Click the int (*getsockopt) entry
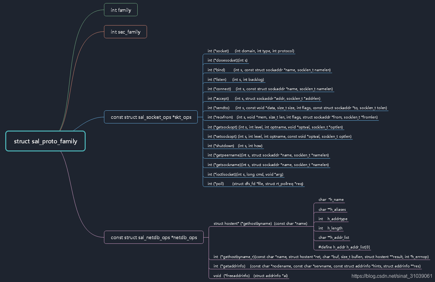 tap(275, 127)
